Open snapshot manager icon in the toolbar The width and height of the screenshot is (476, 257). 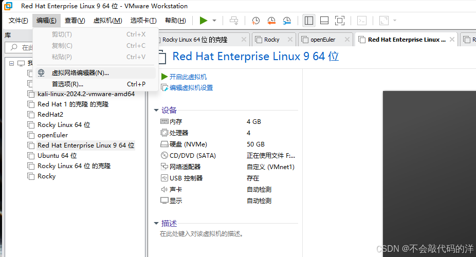pos(286,21)
